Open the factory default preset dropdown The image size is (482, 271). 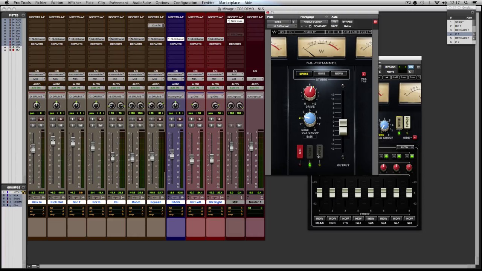314,22
